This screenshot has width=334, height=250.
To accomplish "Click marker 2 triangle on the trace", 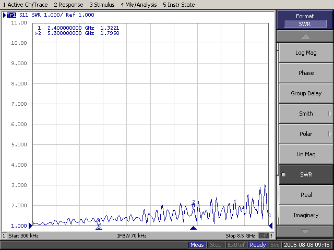I will [193, 206].
